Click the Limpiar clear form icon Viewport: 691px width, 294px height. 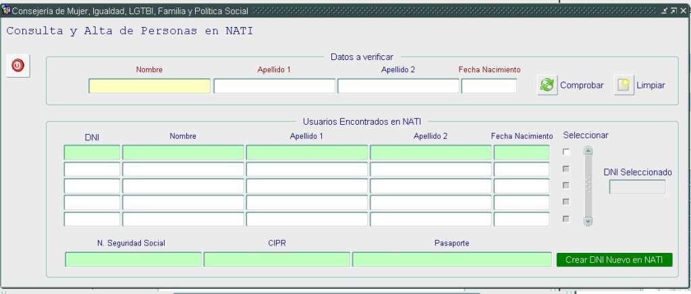(624, 86)
